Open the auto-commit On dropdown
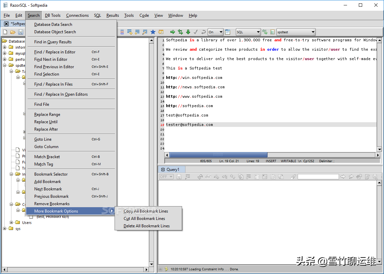This screenshot has width=384, height=274. [x=215, y=32]
